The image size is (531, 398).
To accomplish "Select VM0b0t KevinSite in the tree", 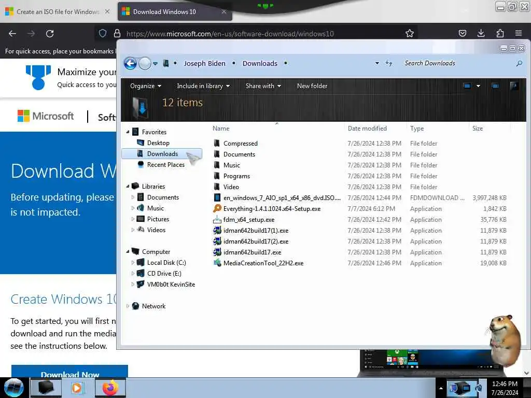I will point(171,285).
